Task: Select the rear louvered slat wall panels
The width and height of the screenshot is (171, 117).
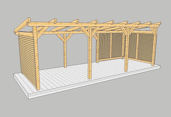Action: (125, 47)
